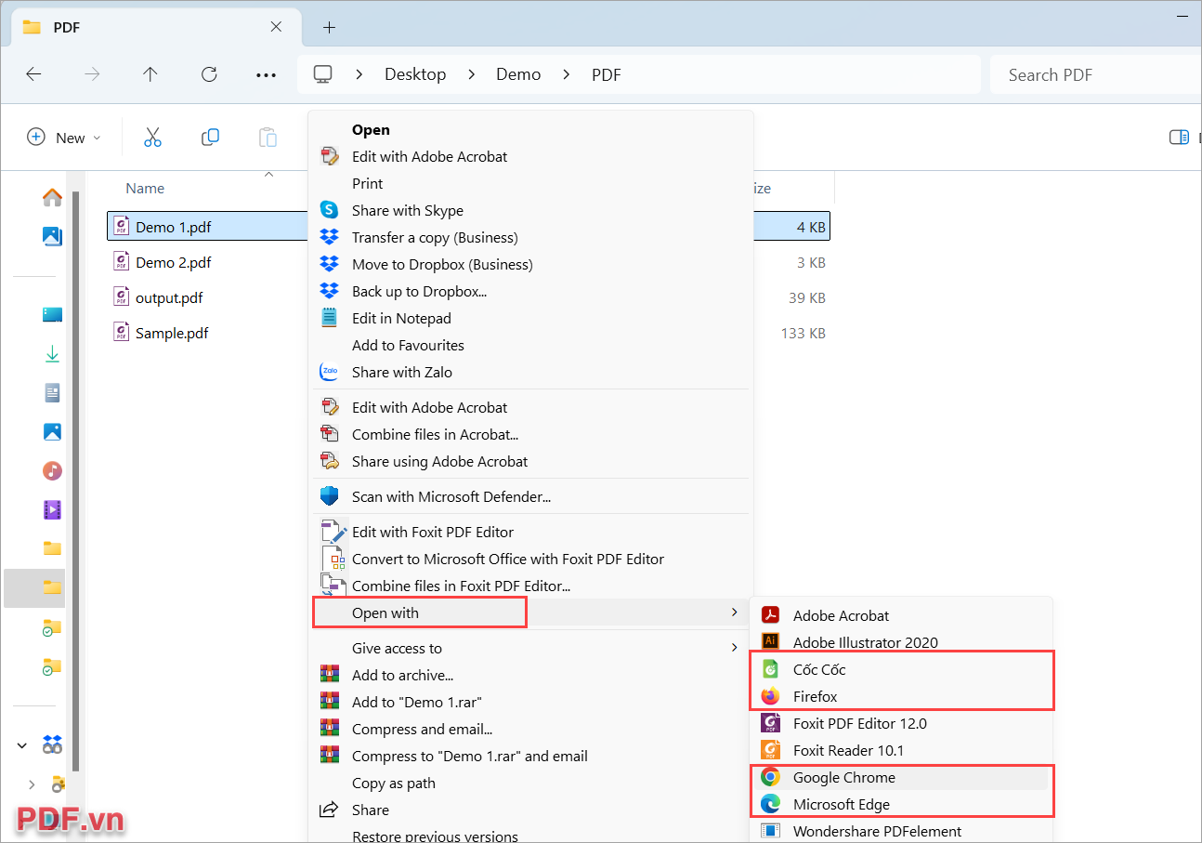Open with Google Chrome
This screenshot has height=843, width=1202.
coord(901,777)
